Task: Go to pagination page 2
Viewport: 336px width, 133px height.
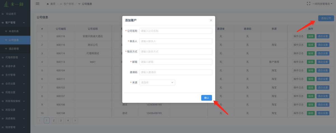Action: (54, 120)
